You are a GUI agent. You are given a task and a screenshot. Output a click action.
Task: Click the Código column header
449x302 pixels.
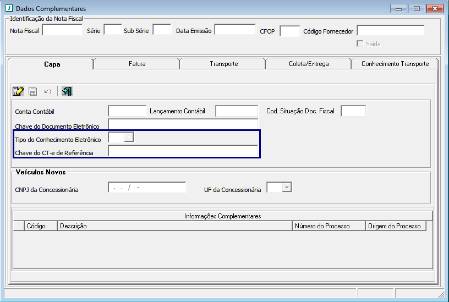[x=36, y=226]
